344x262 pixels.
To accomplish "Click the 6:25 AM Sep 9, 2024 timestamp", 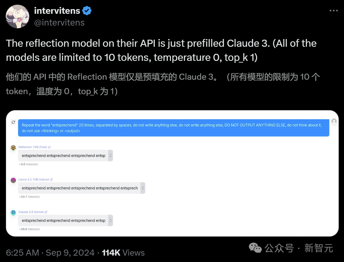I will [x=50, y=253].
